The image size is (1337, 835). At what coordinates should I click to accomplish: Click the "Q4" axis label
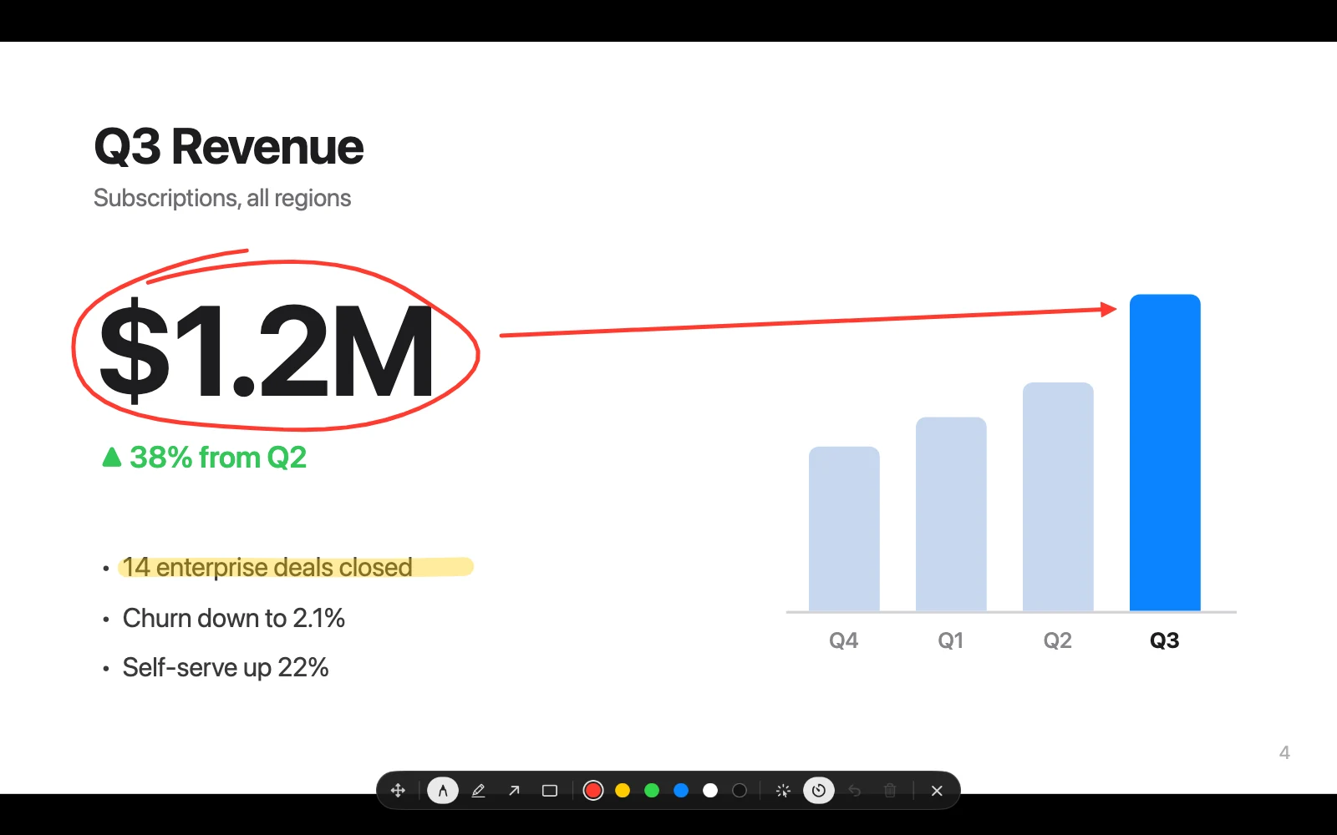tap(844, 640)
